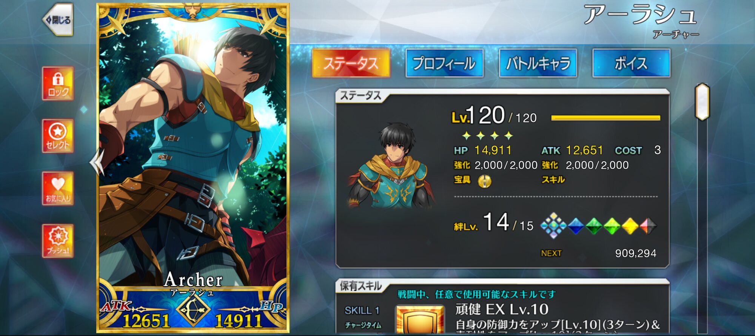755x336 pixels.
Task: Tap the left arrow beside the card
Action: pos(97,162)
